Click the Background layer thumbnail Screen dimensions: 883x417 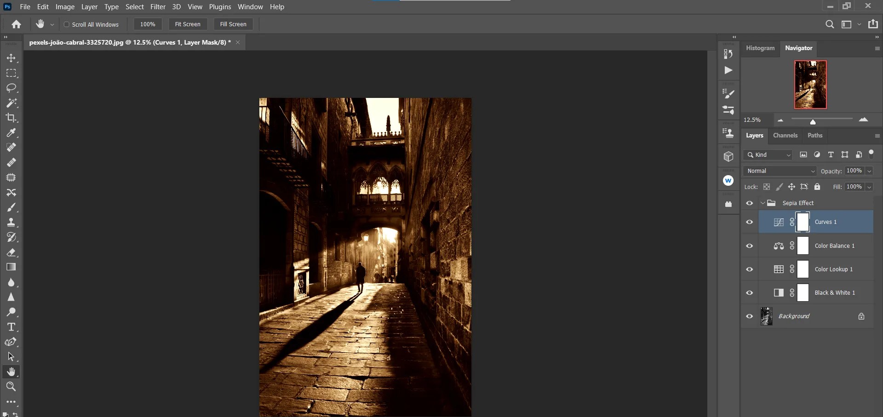(766, 316)
